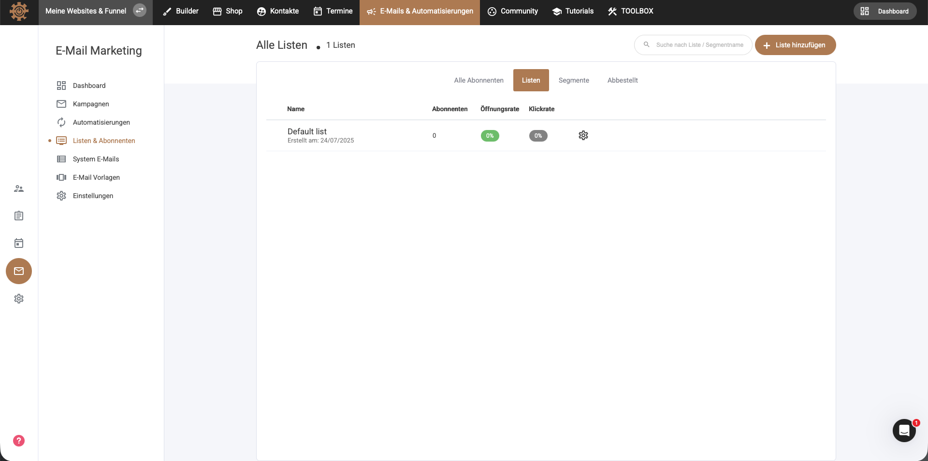The width and height of the screenshot is (928, 461).
Task: Open Kampagnen in the sidebar
Action: (x=91, y=104)
